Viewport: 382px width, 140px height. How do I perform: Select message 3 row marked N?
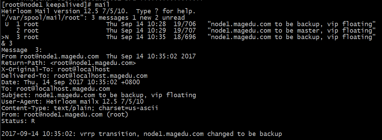[x=189, y=37]
